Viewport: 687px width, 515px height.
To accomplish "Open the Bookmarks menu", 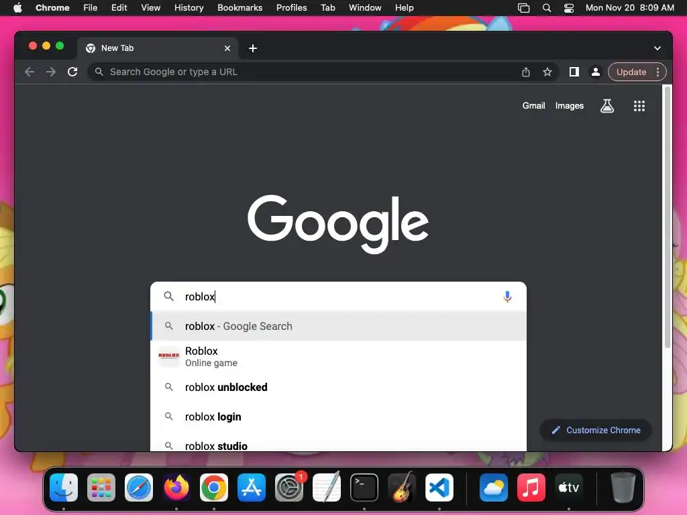I will tap(240, 7).
